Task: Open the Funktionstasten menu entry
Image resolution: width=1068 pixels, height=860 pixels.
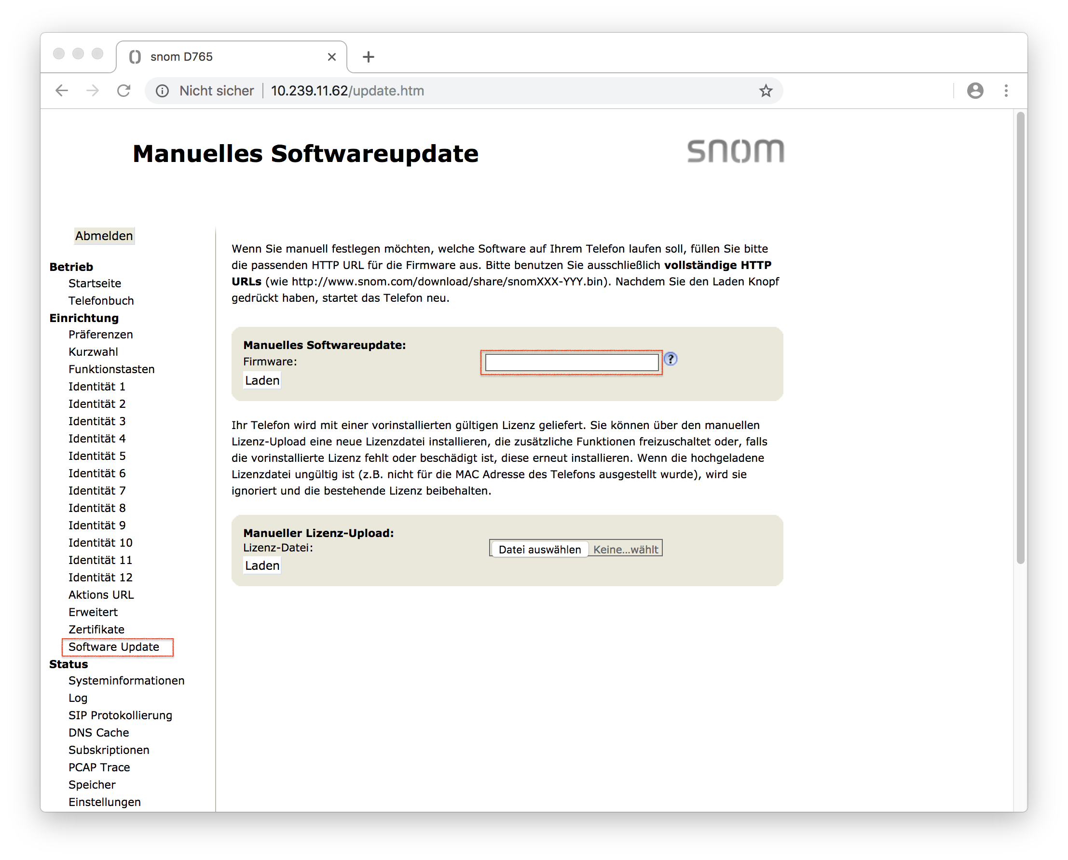Action: pos(111,369)
